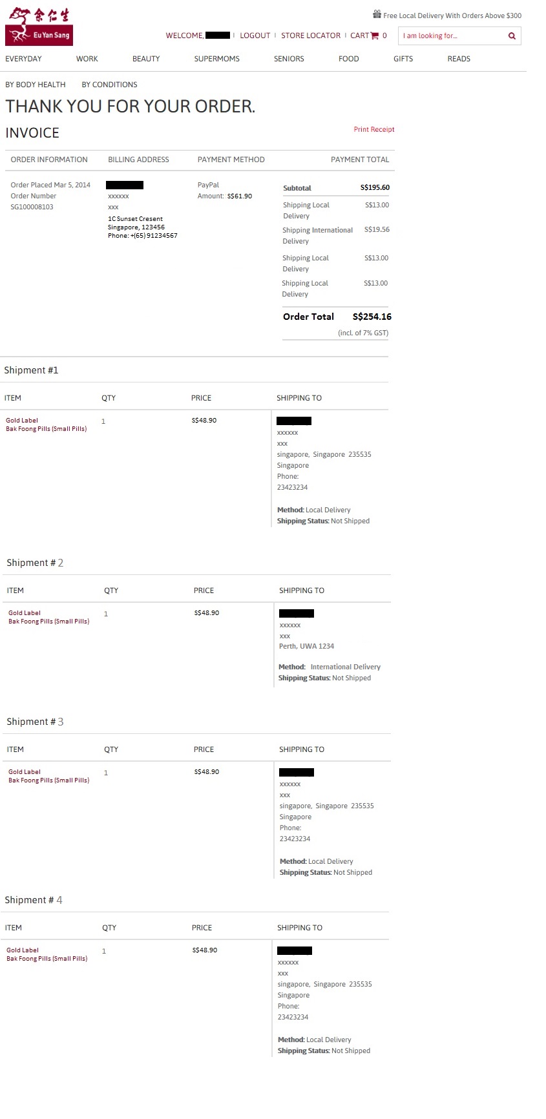
Task: Open the Store Locator link
Action: [x=311, y=36]
